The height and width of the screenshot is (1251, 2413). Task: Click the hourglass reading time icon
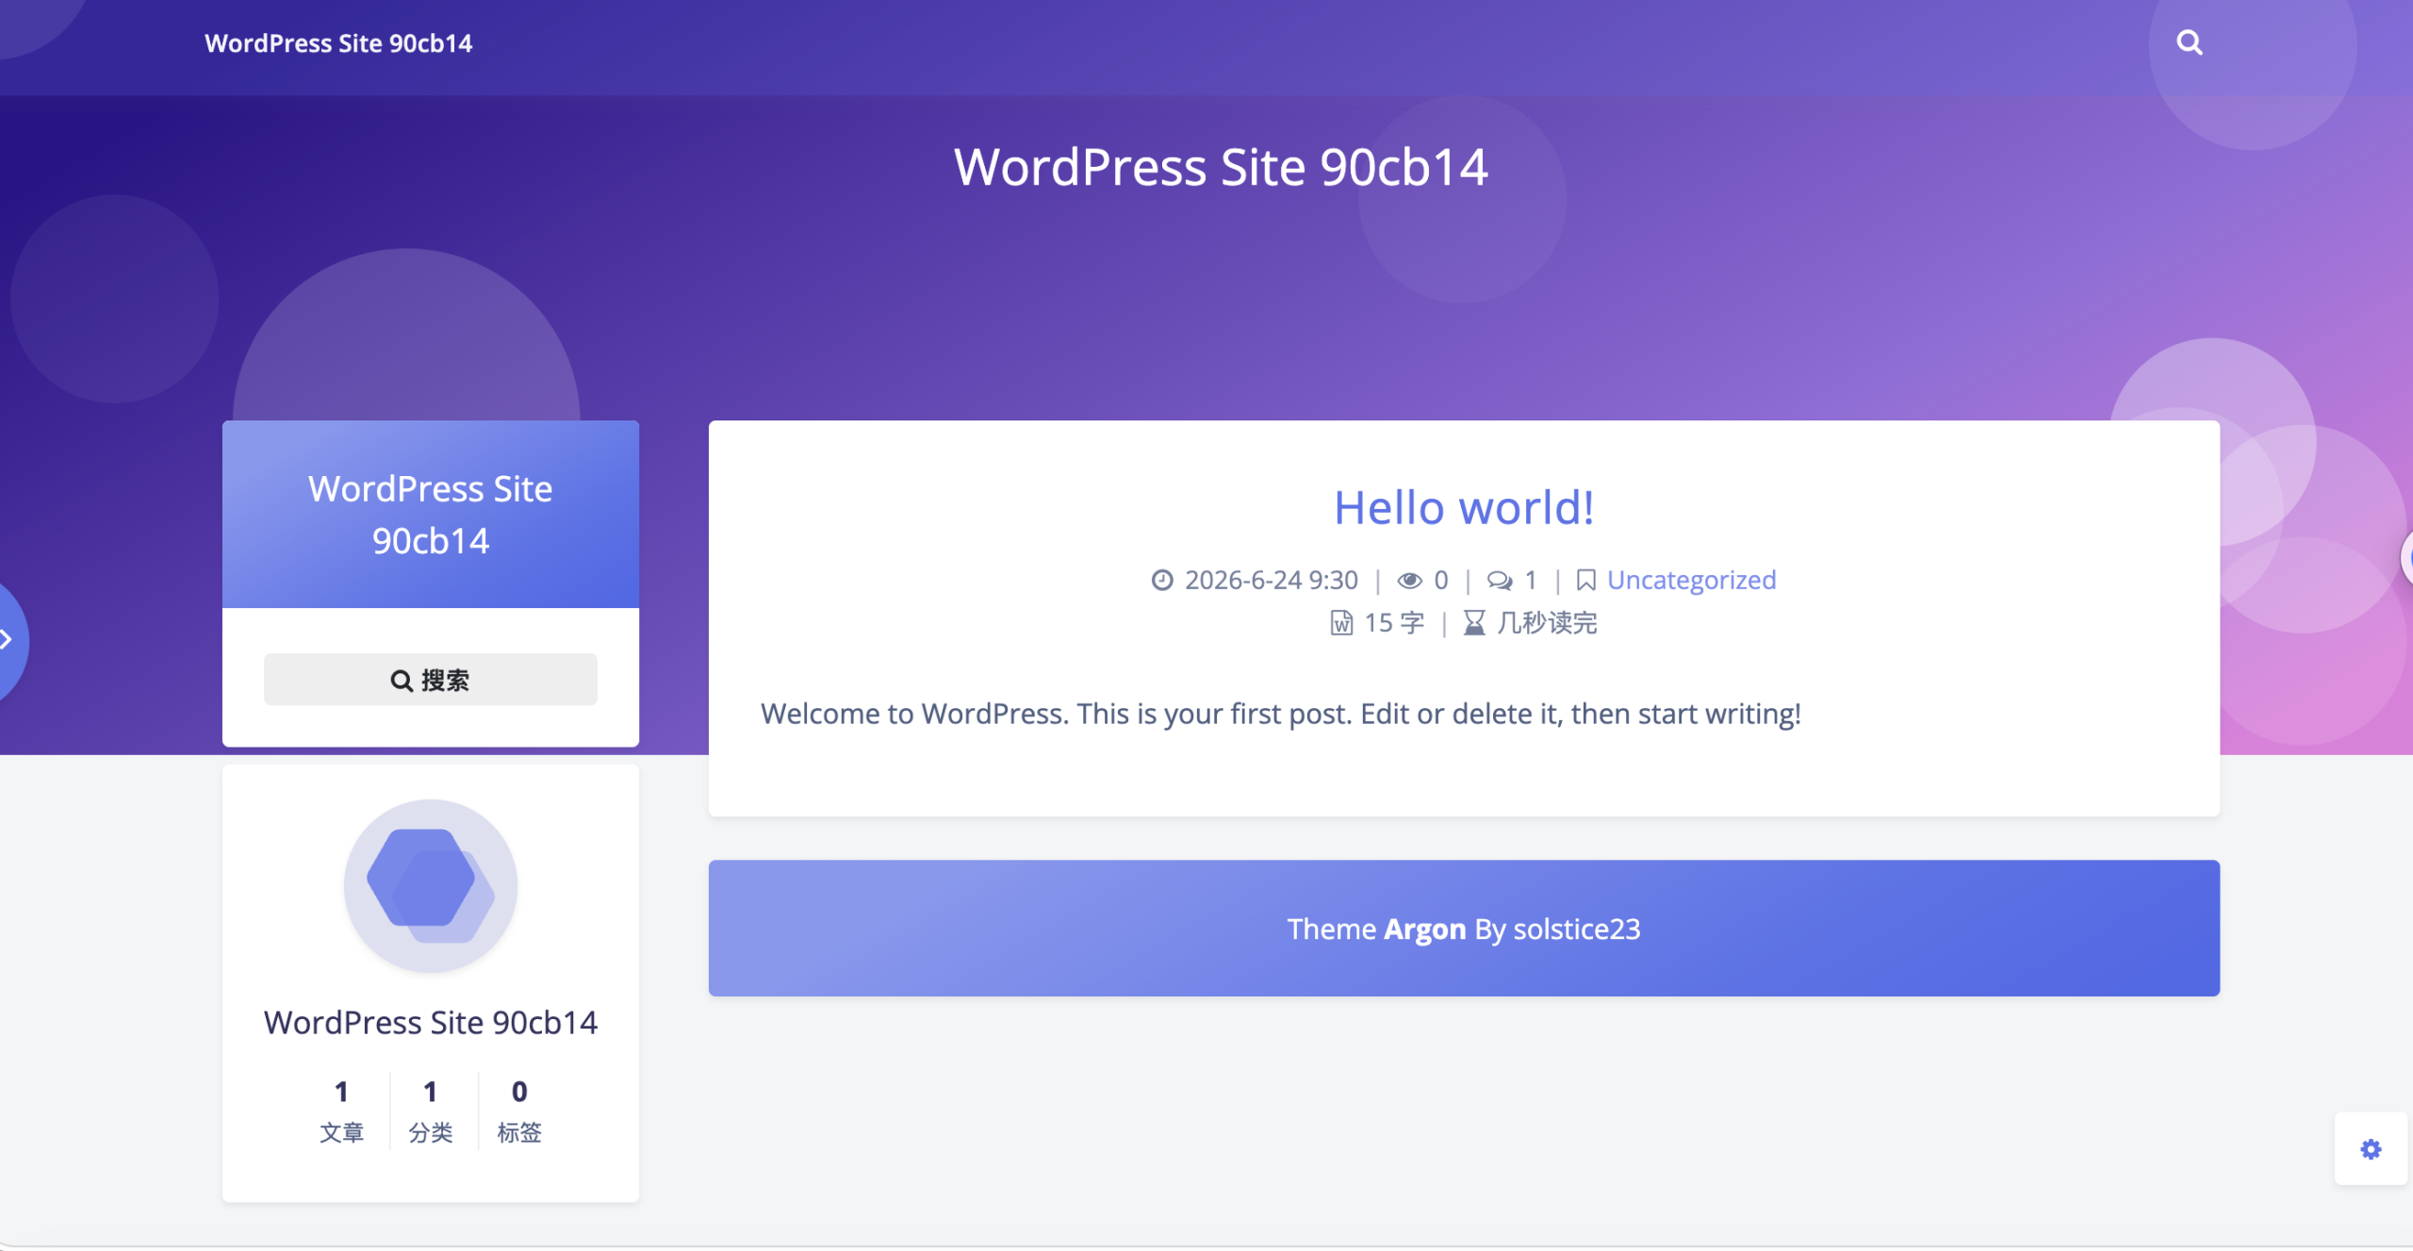[1474, 623]
